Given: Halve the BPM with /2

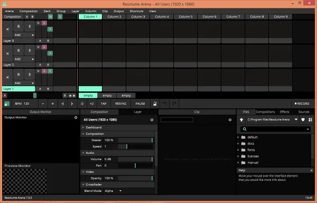Looking at the screenshot, I should tap(82, 104).
